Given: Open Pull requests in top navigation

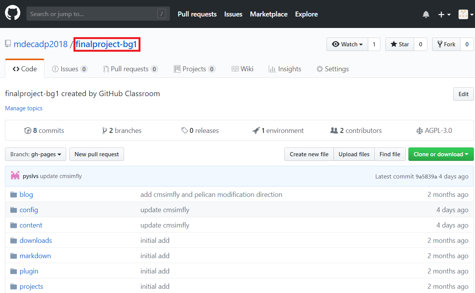Looking at the screenshot, I should pyautogui.click(x=197, y=14).
